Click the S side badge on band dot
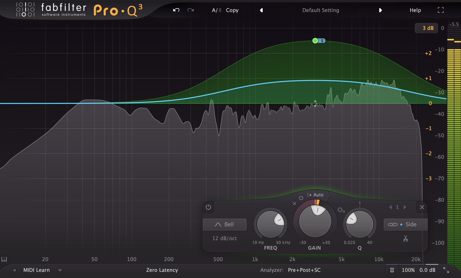 322,41
